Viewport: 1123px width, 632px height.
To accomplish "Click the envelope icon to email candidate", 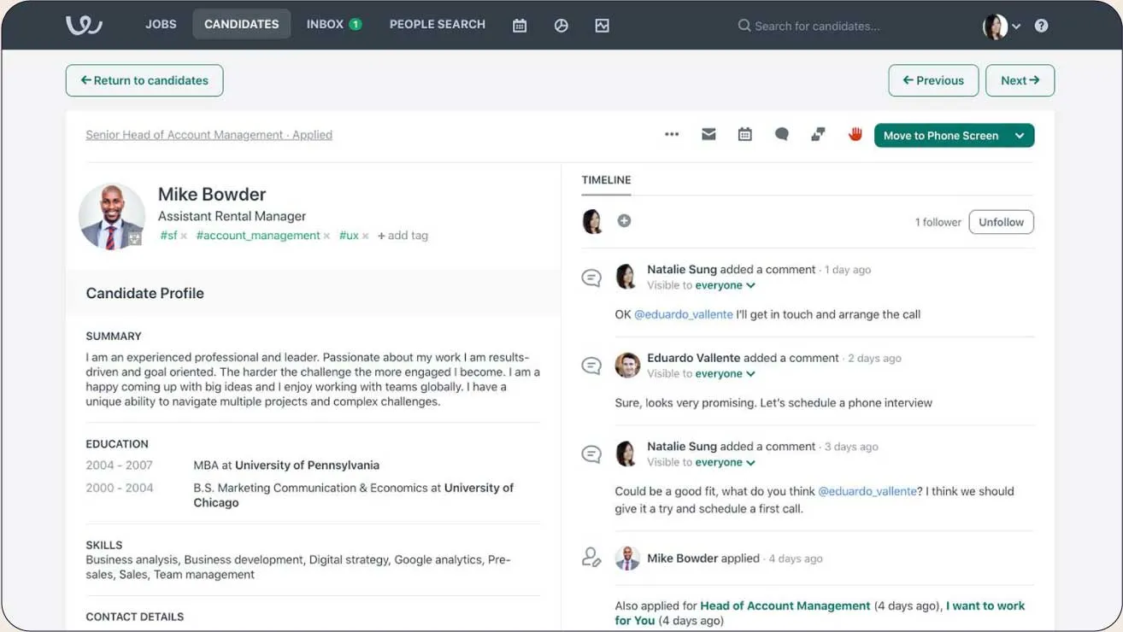I will click(708, 135).
